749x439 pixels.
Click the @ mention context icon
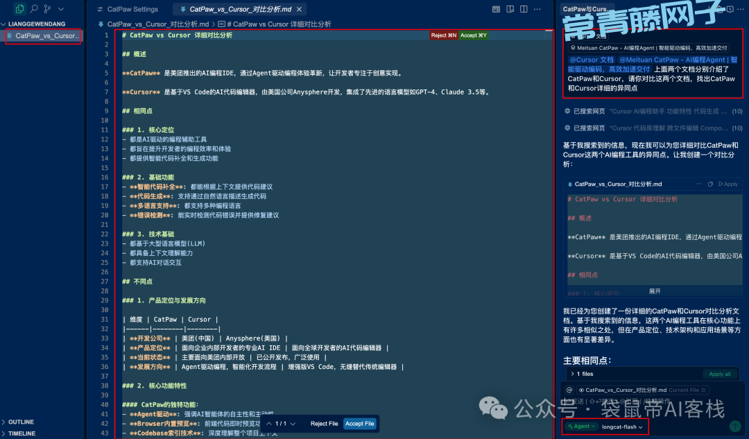click(569, 390)
